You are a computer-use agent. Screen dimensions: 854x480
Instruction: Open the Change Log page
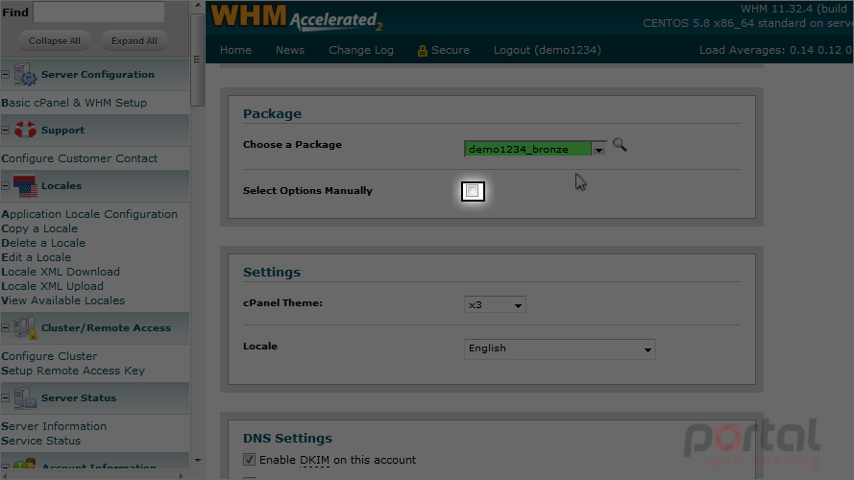click(x=361, y=50)
